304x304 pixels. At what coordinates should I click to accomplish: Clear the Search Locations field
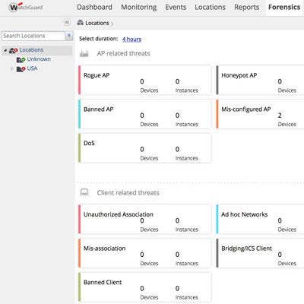point(68,36)
